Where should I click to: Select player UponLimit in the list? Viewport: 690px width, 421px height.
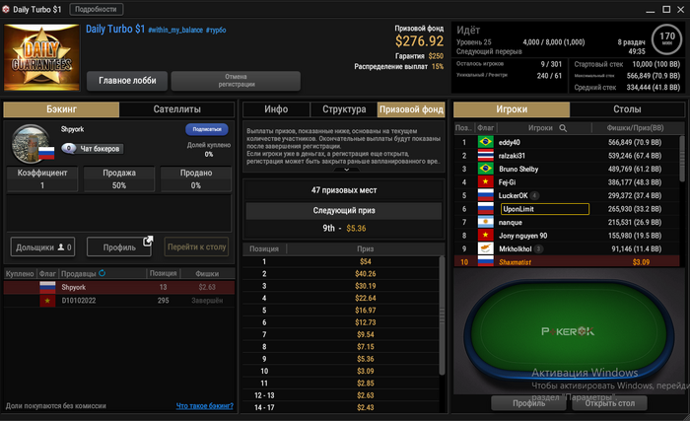coord(545,209)
